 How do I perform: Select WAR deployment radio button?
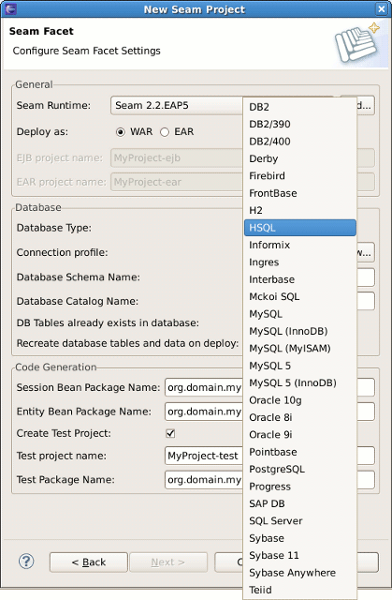click(121, 132)
